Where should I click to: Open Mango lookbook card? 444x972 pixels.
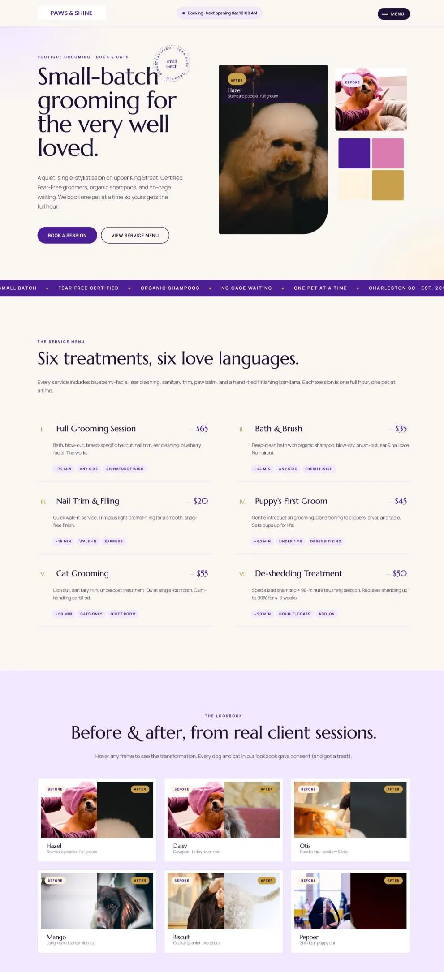[x=97, y=911]
